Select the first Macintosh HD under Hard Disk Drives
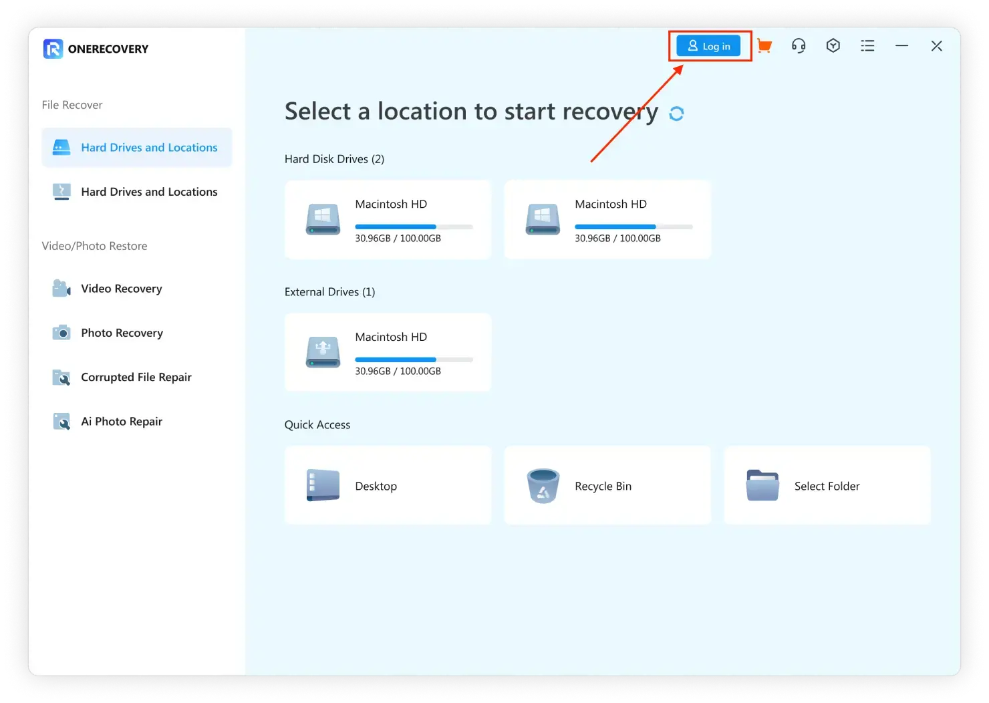This screenshot has height=703, width=989. [388, 219]
